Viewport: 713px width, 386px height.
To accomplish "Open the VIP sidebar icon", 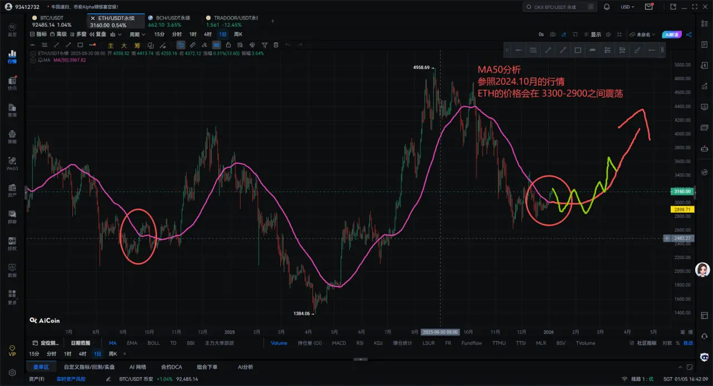I will pos(12,350).
